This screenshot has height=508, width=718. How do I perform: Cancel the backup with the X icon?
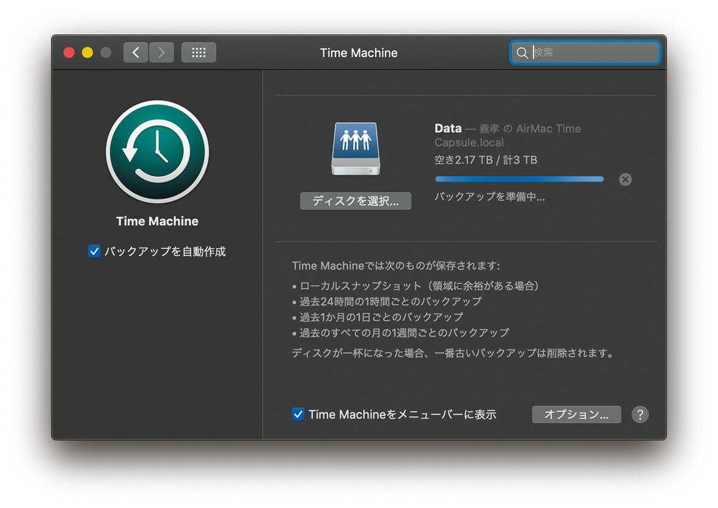point(625,180)
